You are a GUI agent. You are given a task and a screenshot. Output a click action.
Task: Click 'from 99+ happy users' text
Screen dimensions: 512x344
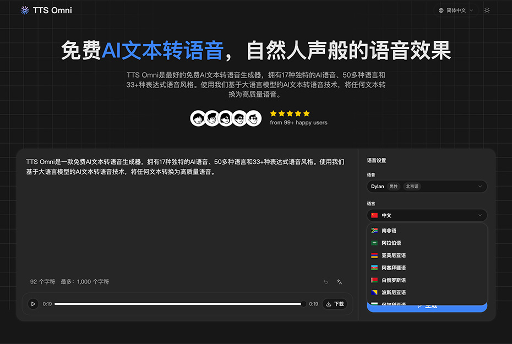(x=298, y=123)
